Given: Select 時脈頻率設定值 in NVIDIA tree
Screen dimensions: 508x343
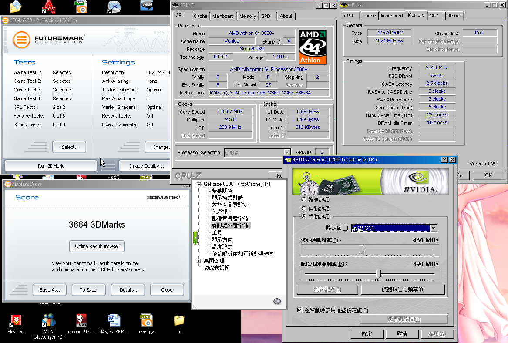Looking at the screenshot, I should (x=230, y=226).
